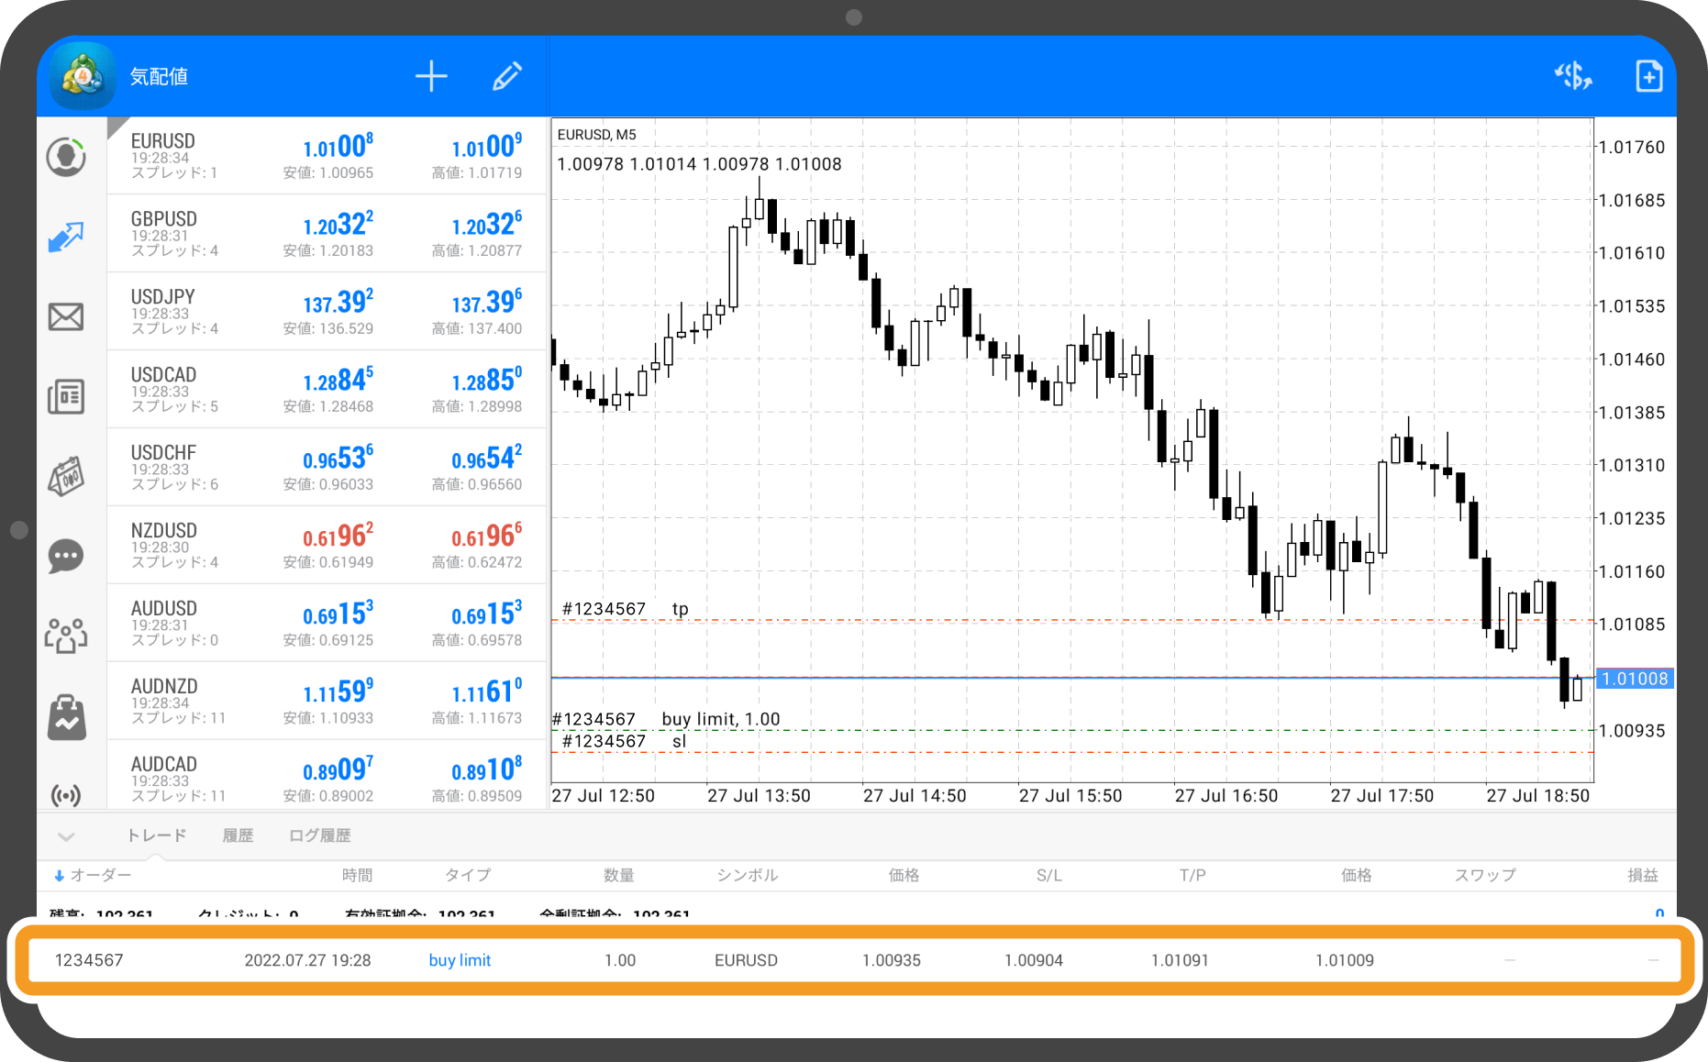Select the NZDUSD quote row
Screen dimensions: 1708x1062
pos(327,546)
